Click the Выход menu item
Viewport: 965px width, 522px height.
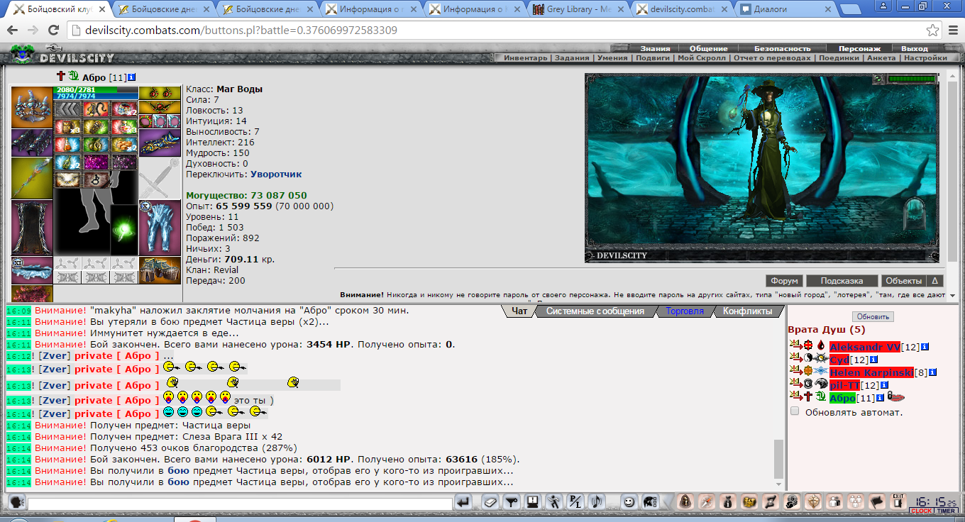tap(914, 48)
